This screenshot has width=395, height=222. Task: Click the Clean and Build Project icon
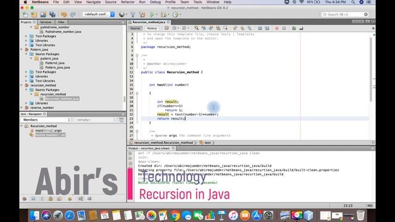(x=142, y=15)
